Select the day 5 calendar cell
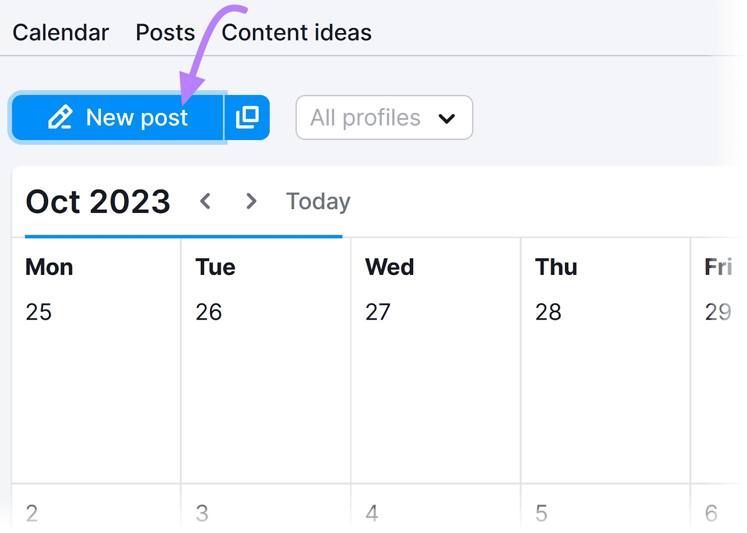747x533 pixels. point(606,508)
